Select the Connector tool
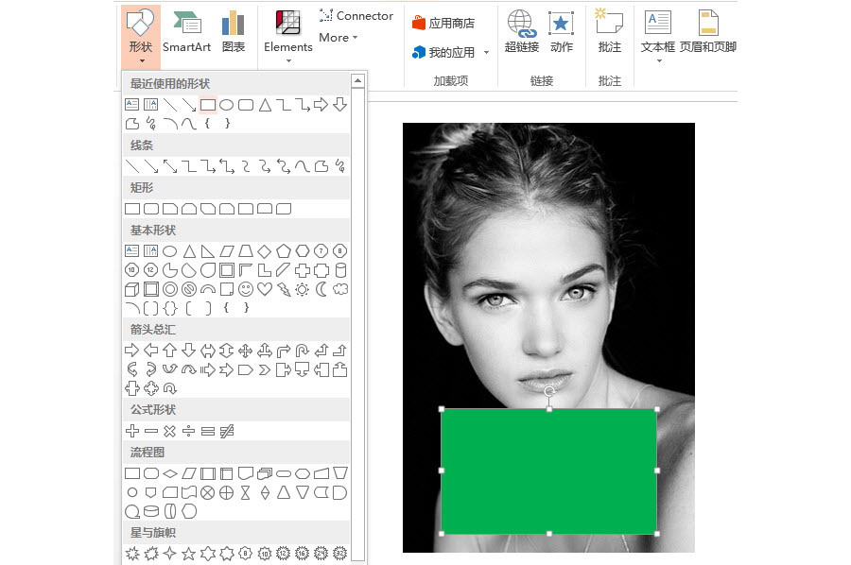851x565 pixels. [x=356, y=16]
